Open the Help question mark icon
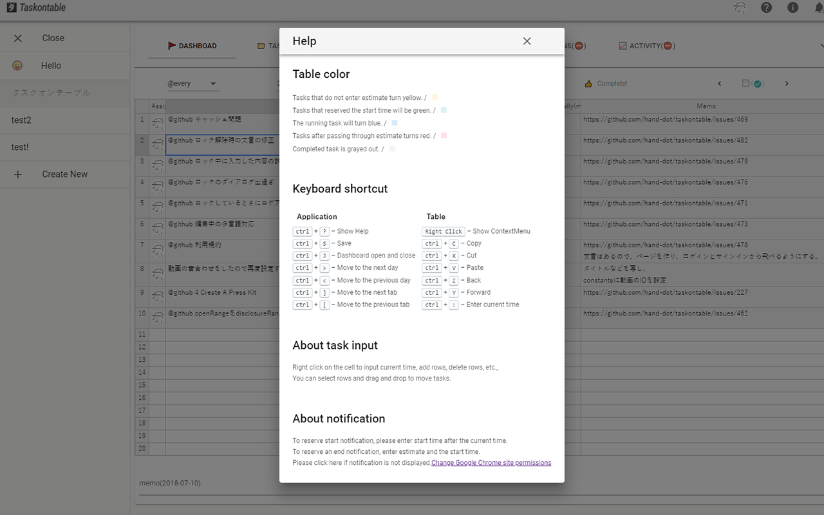 [x=766, y=7]
